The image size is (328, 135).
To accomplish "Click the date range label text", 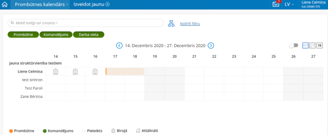I will 165,46.
